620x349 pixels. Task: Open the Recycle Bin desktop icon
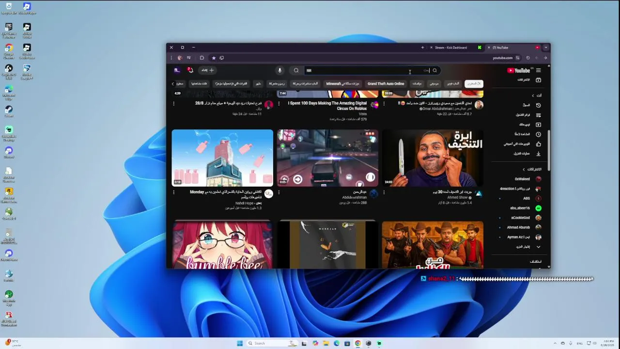9,9
